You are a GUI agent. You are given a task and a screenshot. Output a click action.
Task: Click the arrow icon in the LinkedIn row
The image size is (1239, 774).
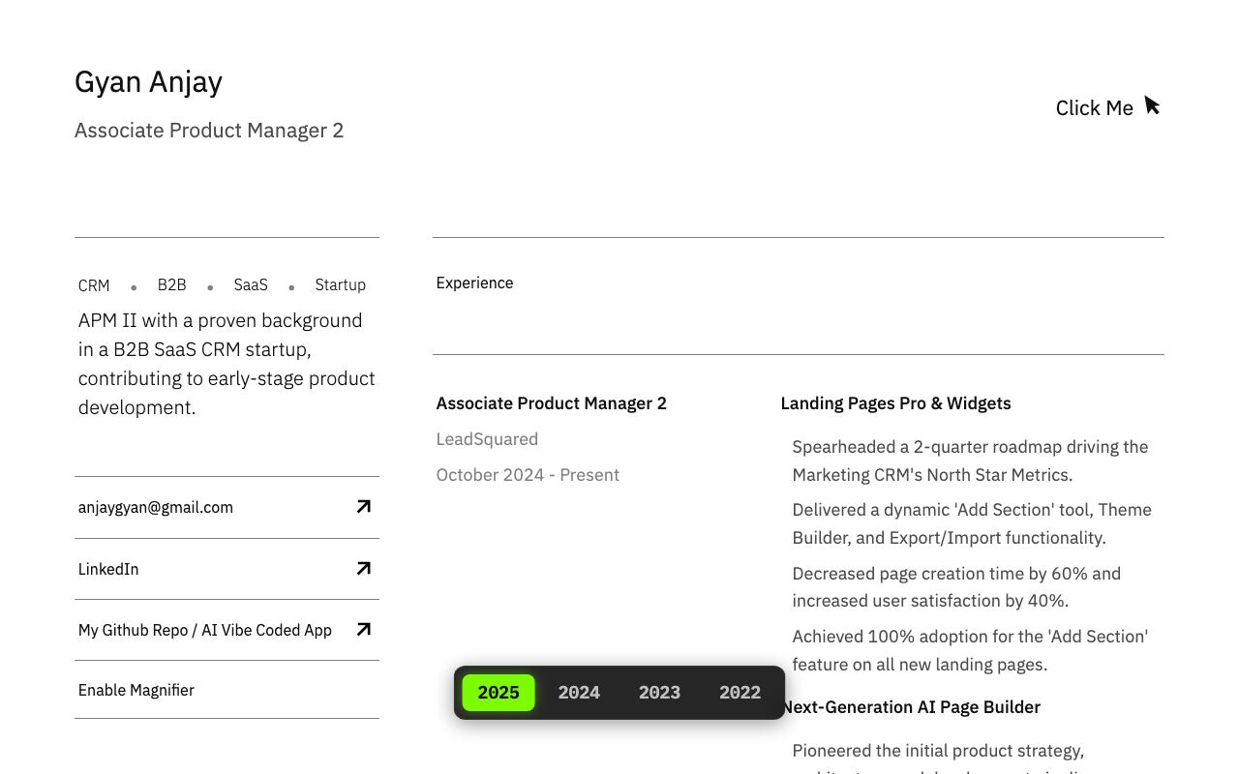[364, 568]
